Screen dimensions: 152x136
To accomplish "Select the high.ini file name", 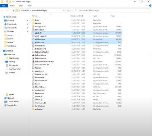I will coord(38,68).
